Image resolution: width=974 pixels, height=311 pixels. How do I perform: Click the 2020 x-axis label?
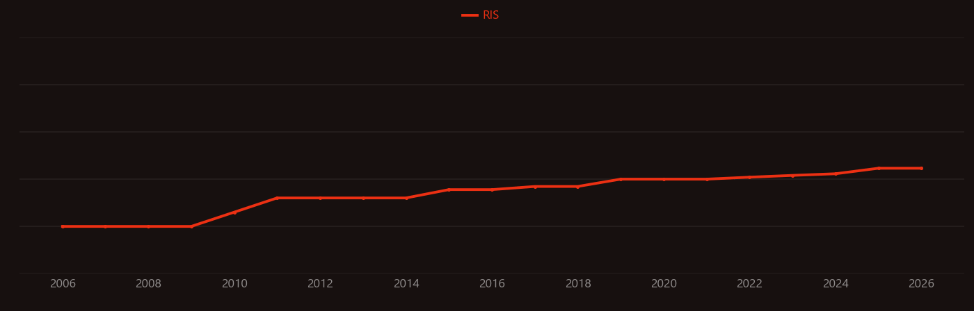point(664,284)
